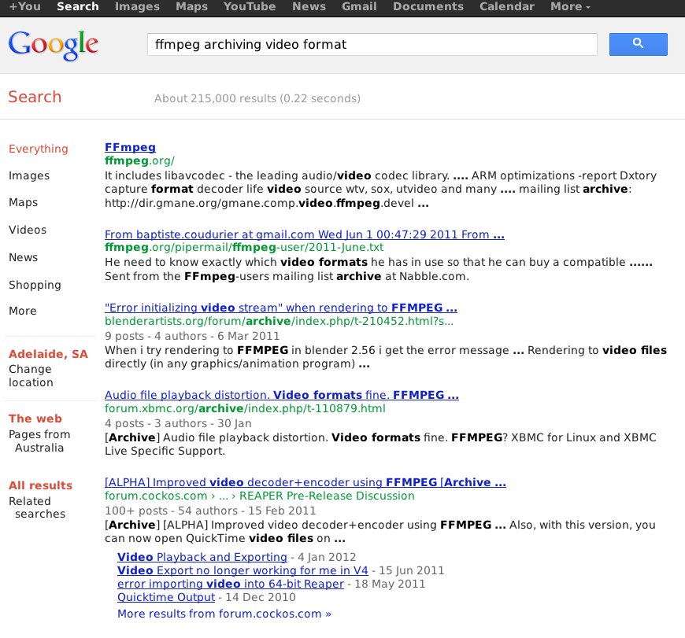Filter results by News in sidebar
685x638 pixels.
tap(23, 257)
